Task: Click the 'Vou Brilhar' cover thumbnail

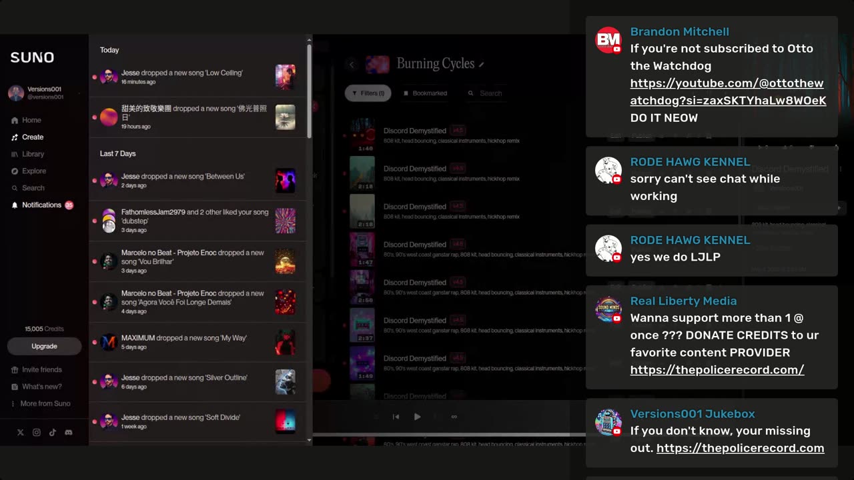Action: point(286,261)
